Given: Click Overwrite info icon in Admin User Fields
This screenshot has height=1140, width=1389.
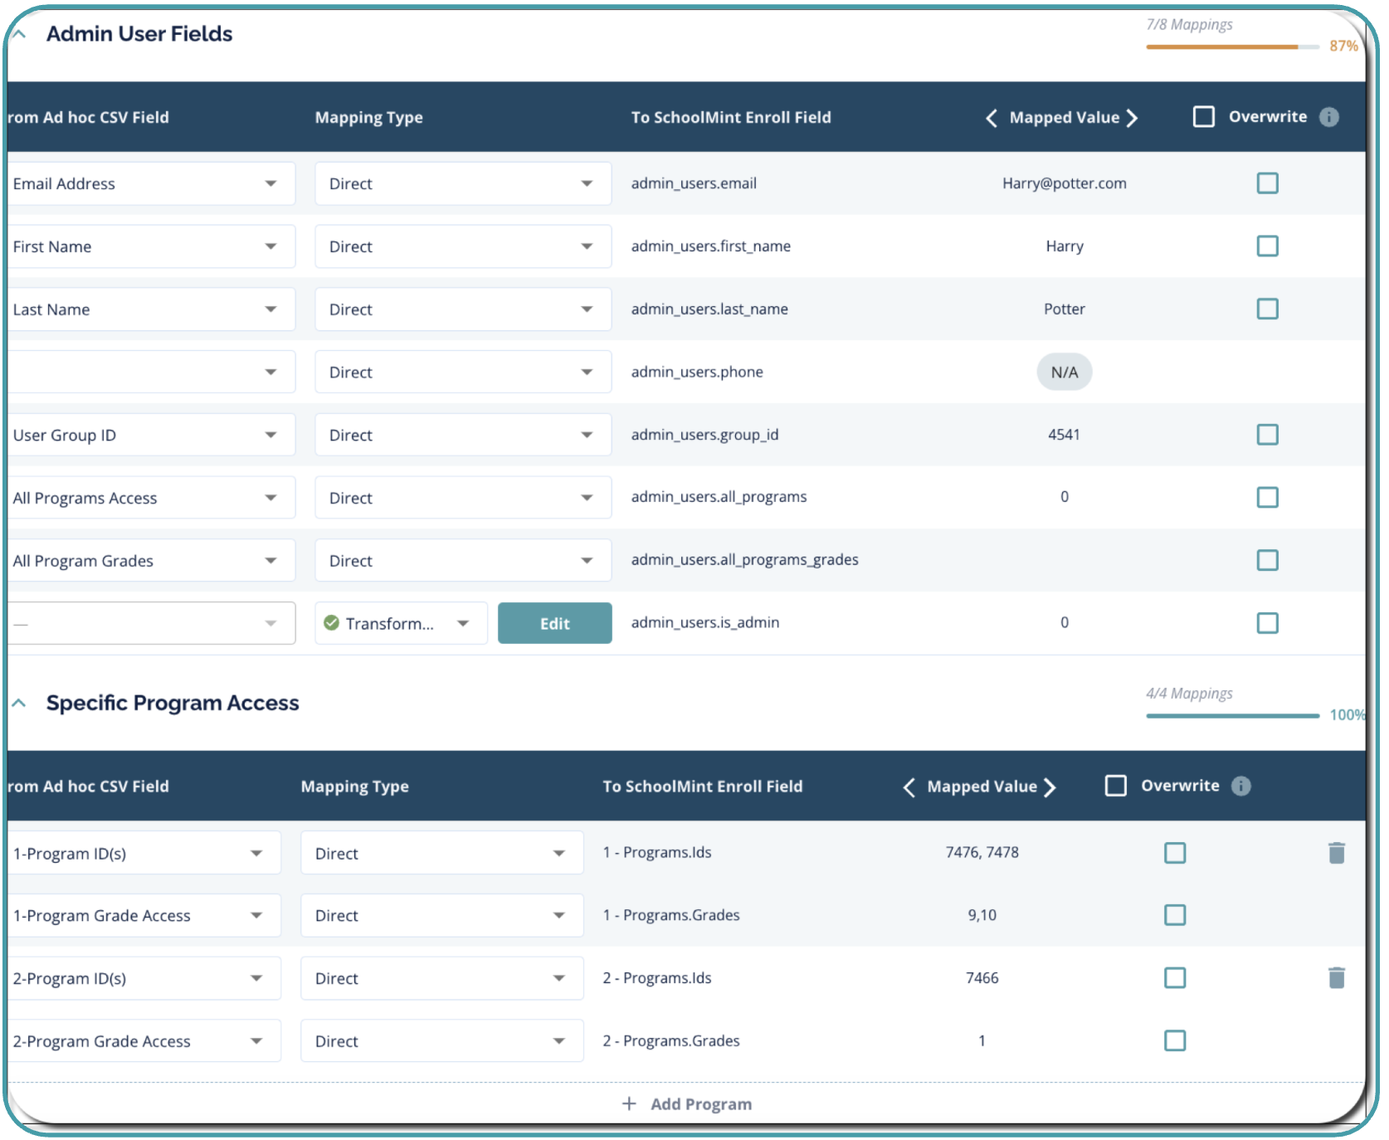Looking at the screenshot, I should [1328, 117].
